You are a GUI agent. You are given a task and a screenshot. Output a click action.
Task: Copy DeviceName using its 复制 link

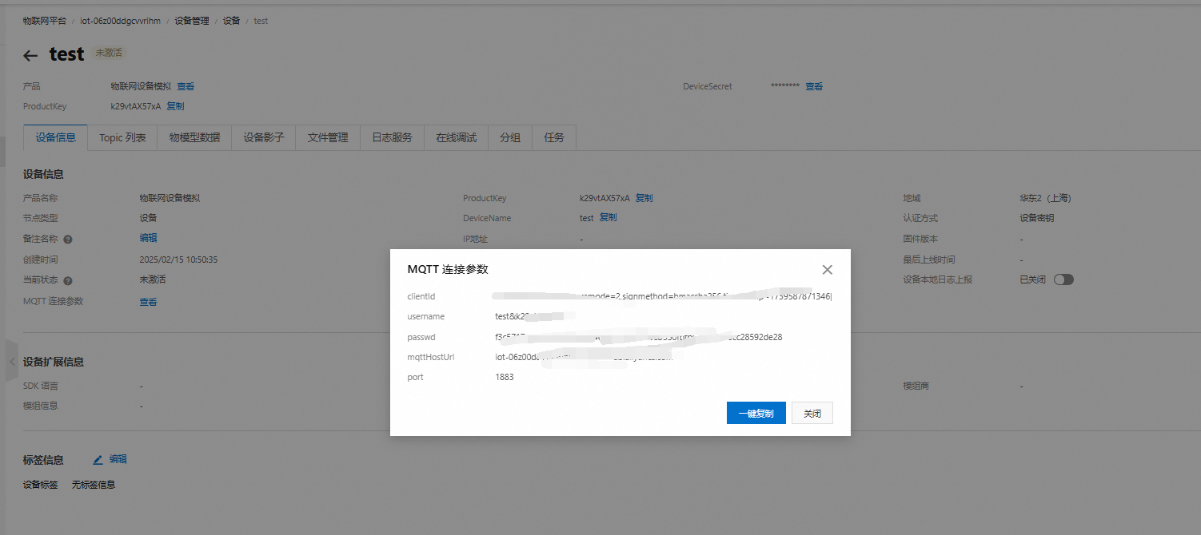pos(608,217)
